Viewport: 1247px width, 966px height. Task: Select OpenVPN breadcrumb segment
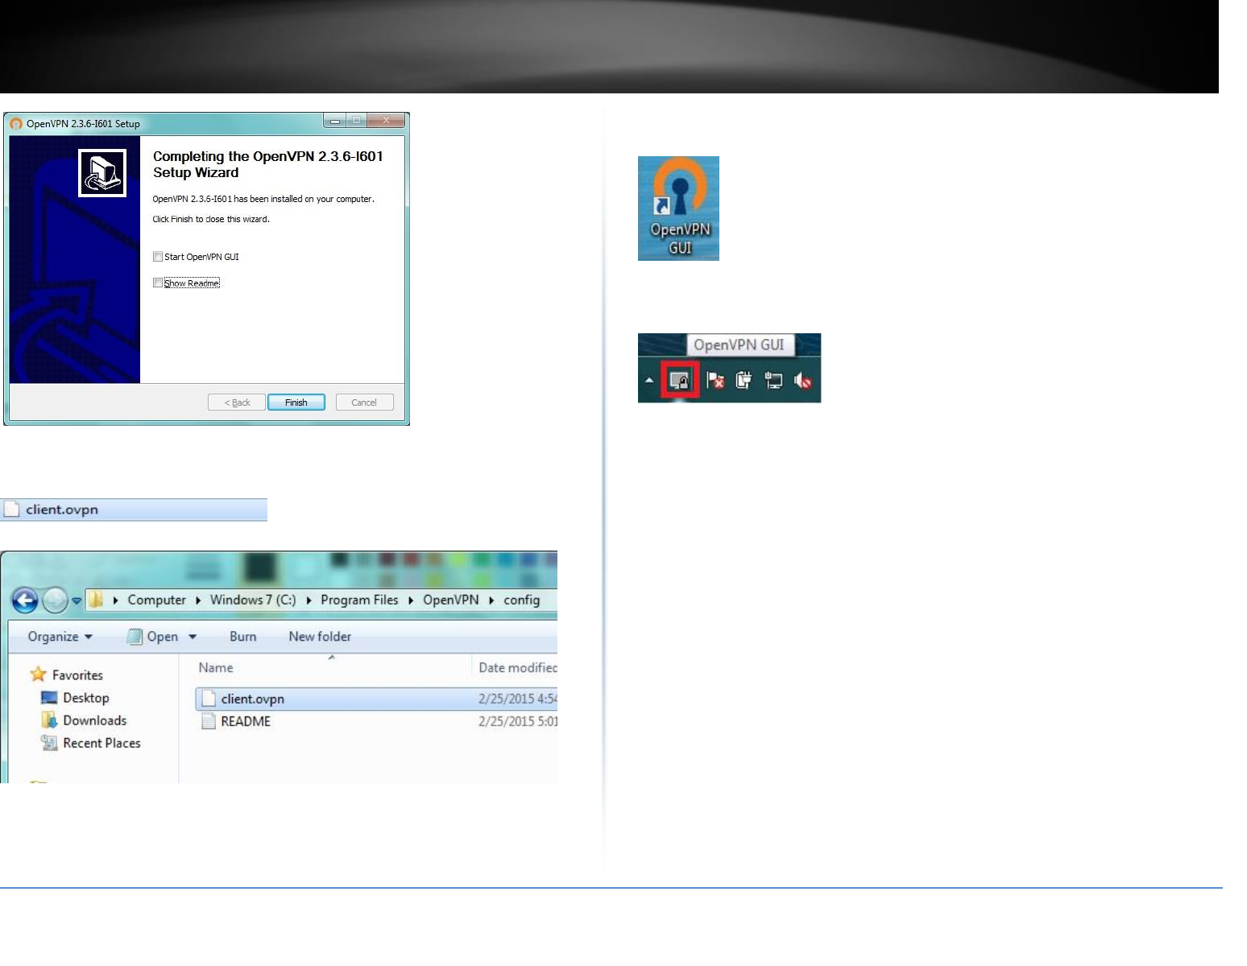(450, 600)
